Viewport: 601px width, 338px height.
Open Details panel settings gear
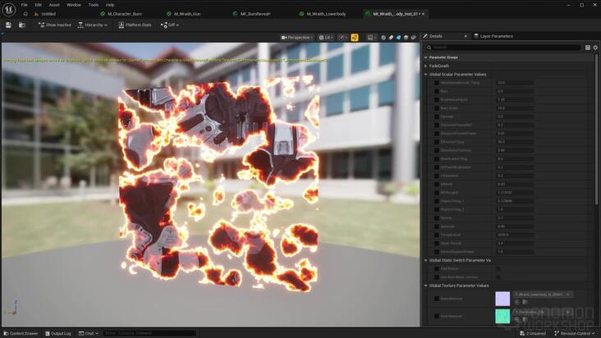tap(595, 48)
